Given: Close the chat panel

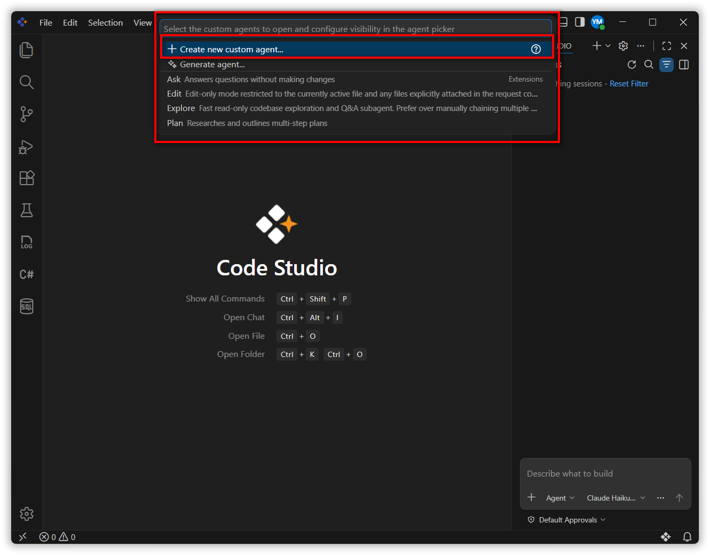Looking at the screenshot, I should 684,46.
